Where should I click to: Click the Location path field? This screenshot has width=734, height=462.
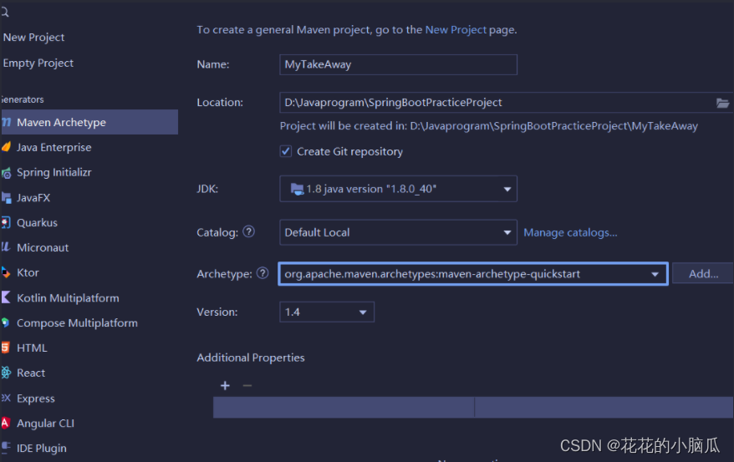[x=507, y=103]
